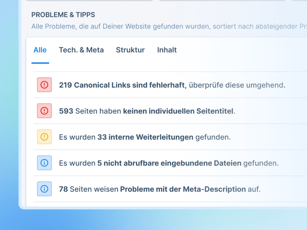This screenshot has width=307, height=230.
Task: Show the Inhalt tab
Action: click(167, 50)
